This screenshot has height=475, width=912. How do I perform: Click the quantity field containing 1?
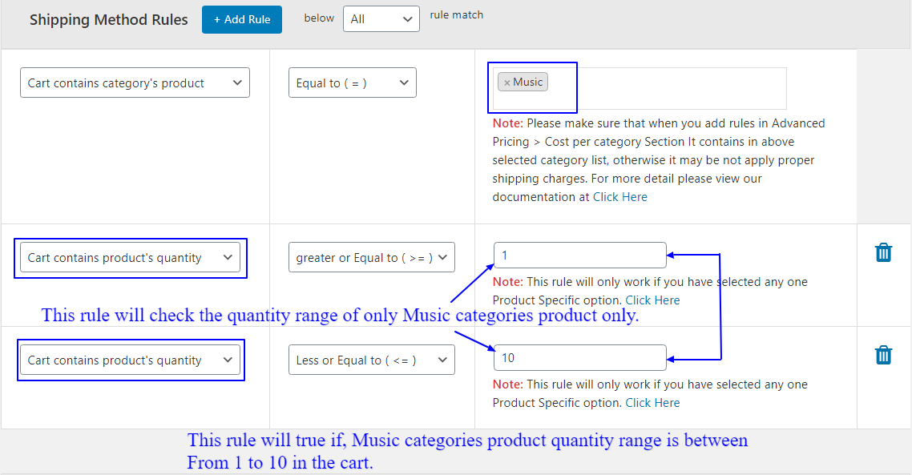click(x=580, y=256)
